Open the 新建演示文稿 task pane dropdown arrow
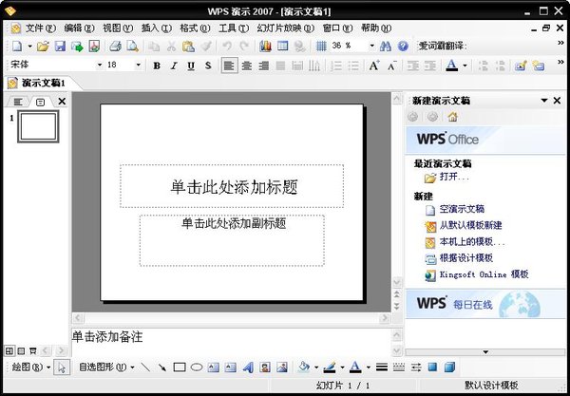 click(x=544, y=101)
